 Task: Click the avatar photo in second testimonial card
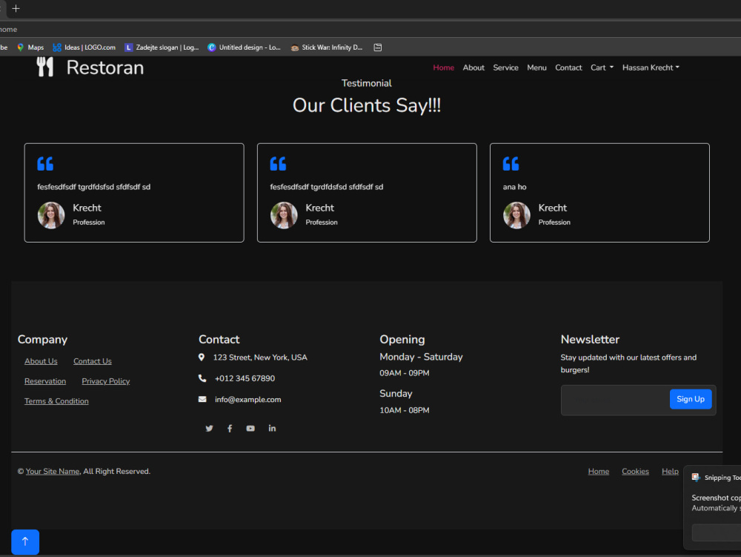click(284, 215)
